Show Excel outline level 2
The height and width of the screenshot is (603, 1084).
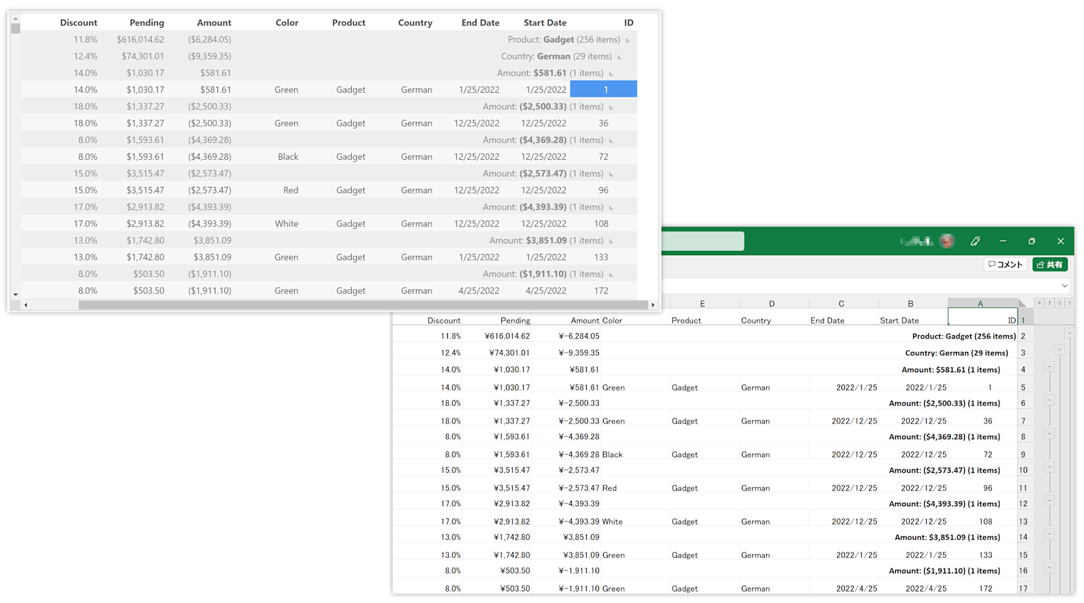click(x=1060, y=303)
